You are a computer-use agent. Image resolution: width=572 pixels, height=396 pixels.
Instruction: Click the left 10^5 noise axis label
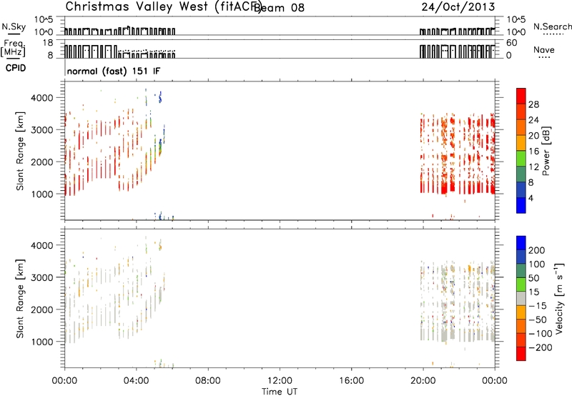(x=44, y=19)
